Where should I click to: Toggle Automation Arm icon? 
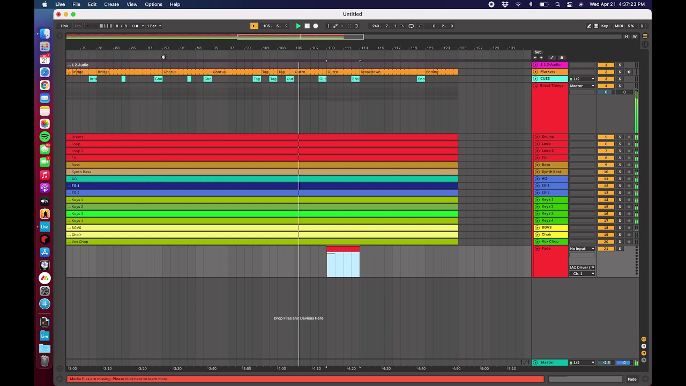pos(335,26)
